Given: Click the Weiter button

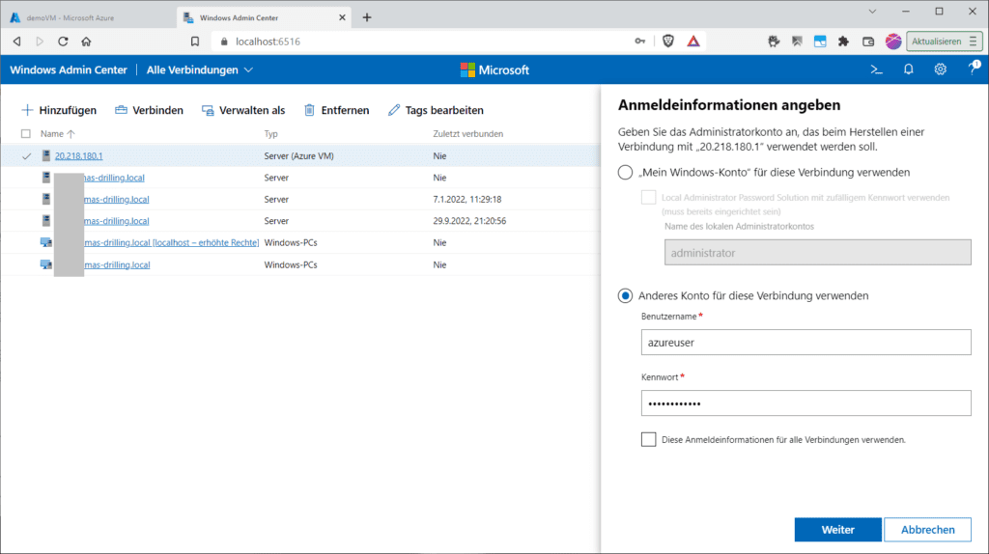Looking at the screenshot, I should click(837, 530).
